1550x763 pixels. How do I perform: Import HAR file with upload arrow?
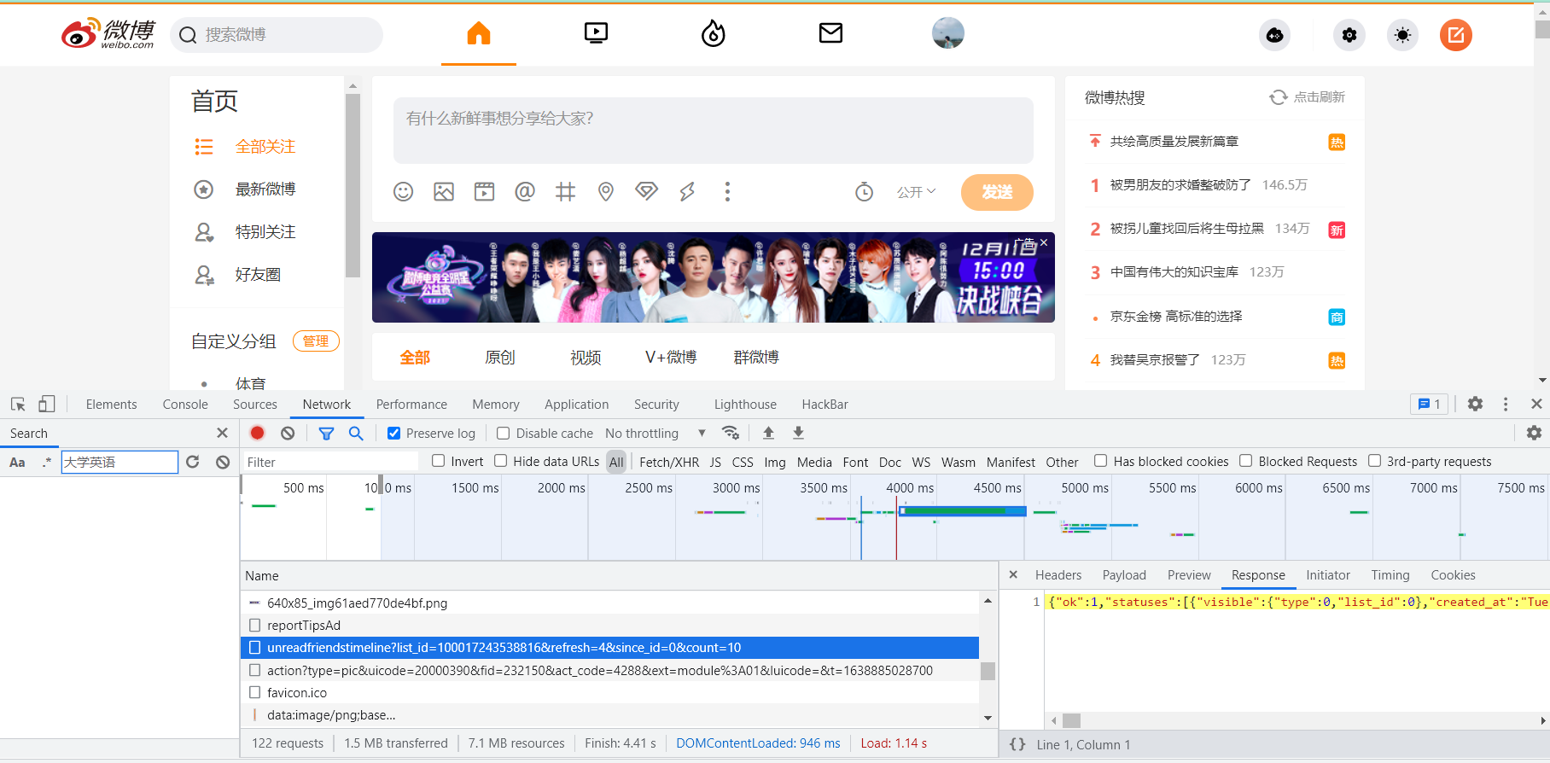[768, 434]
